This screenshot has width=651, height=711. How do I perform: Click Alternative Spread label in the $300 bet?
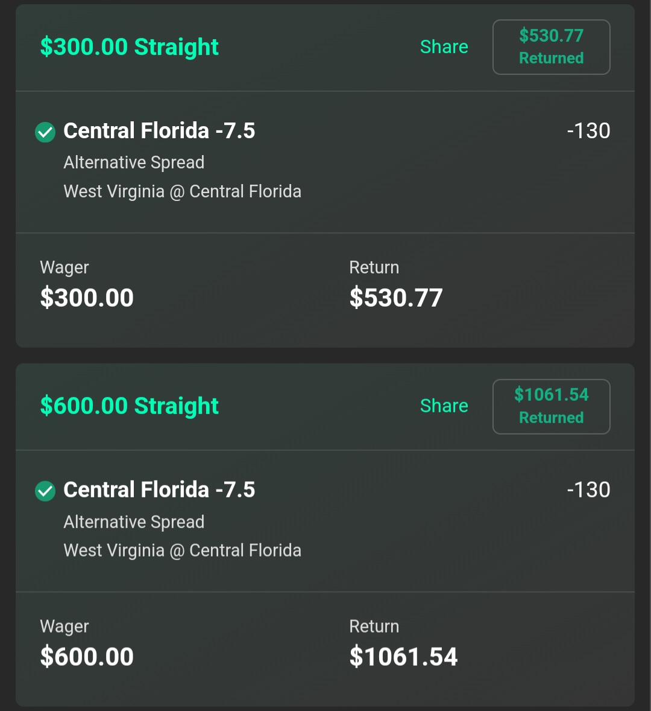tap(134, 162)
